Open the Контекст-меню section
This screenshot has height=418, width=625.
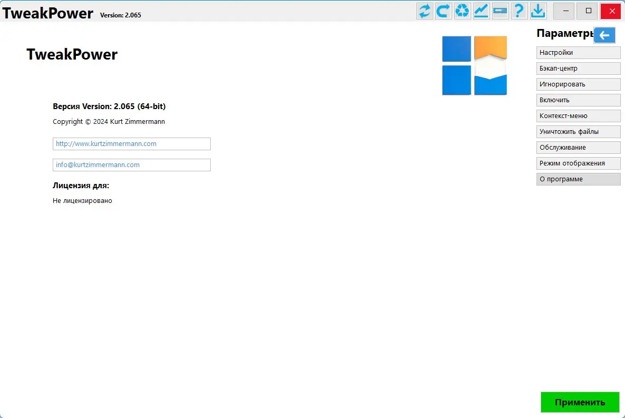click(x=579, y=115)
